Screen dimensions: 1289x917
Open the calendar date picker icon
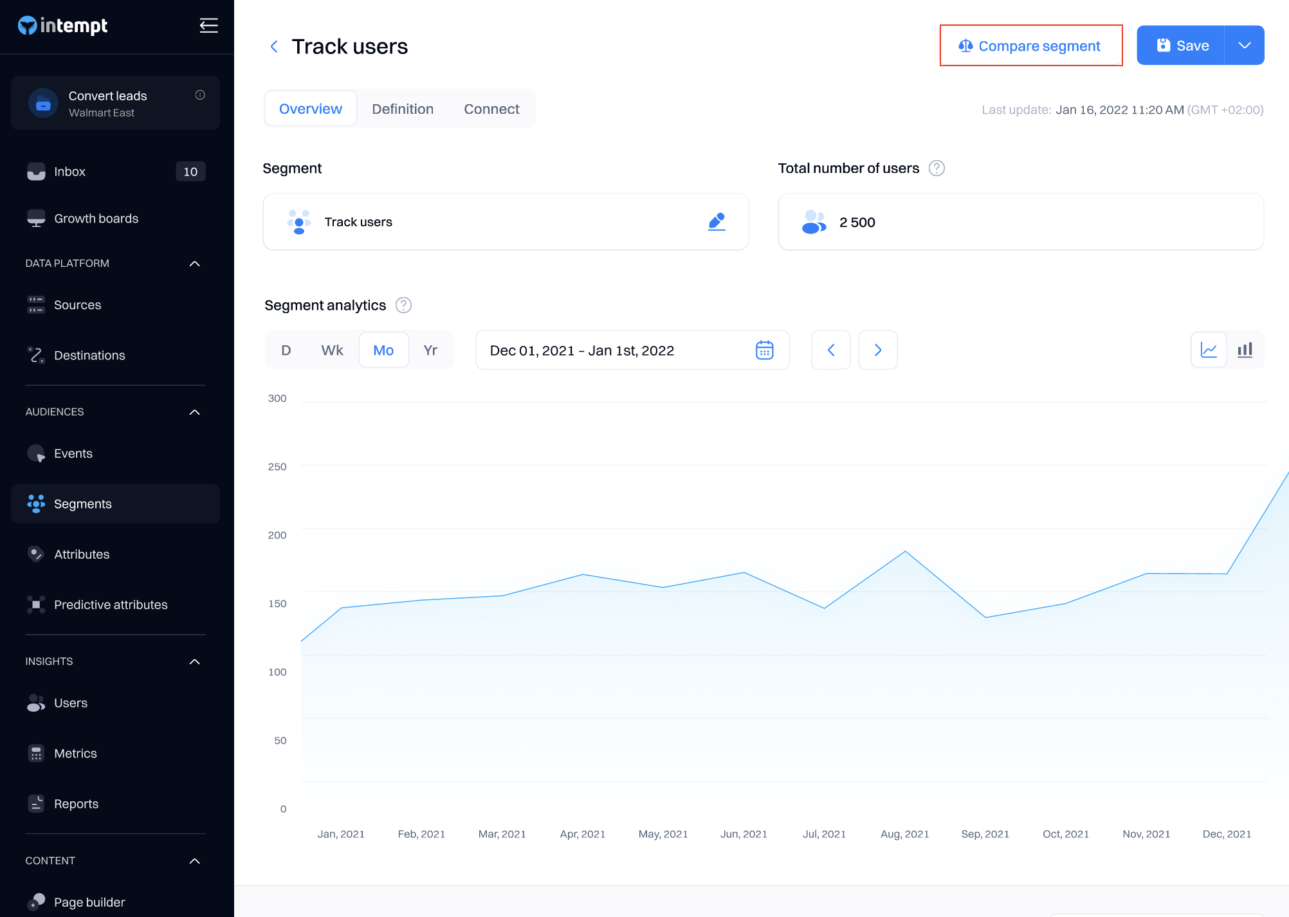click(764, 350)
